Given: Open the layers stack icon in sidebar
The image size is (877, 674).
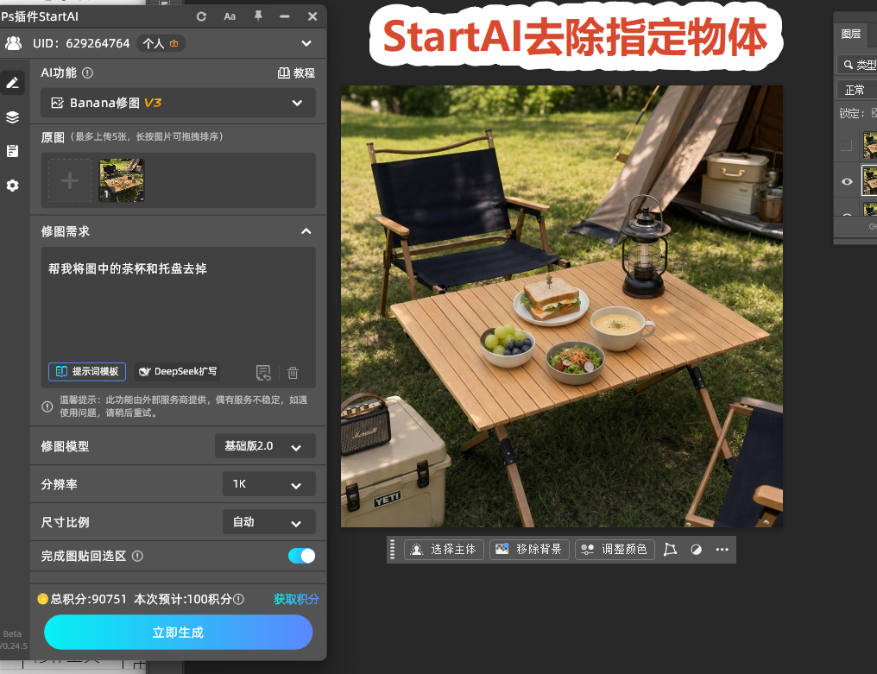Looking at the screenshot, I should (12, 117).
